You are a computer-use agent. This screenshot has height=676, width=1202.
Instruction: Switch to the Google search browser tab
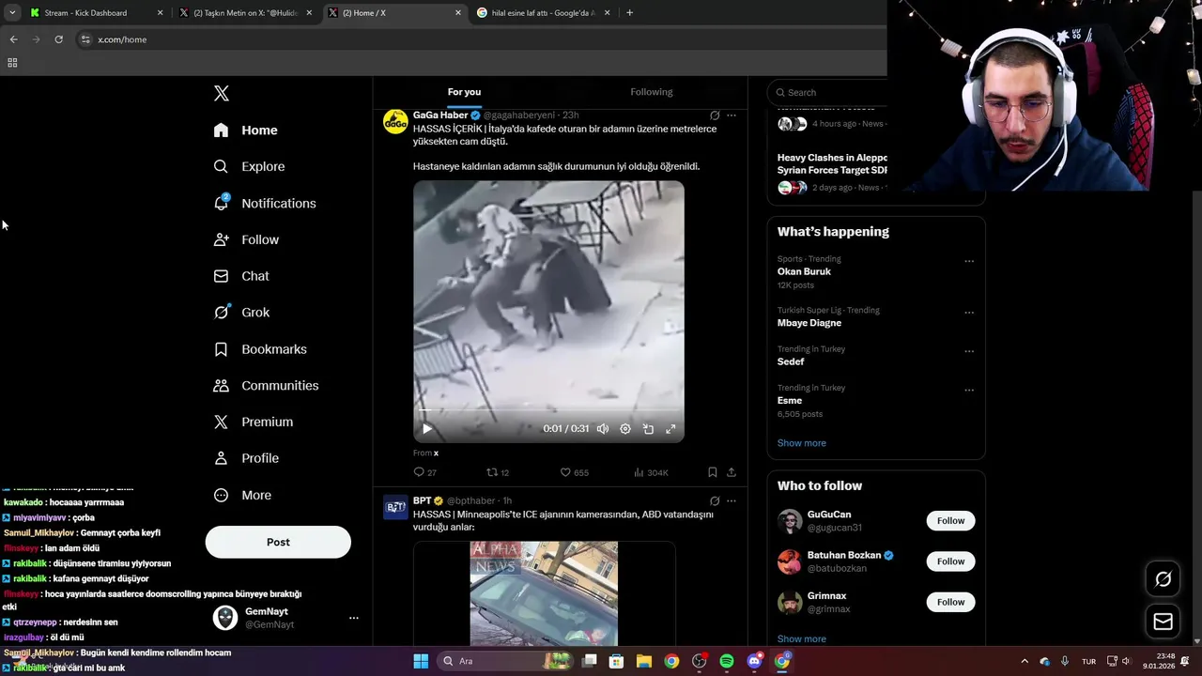[543, 13]
